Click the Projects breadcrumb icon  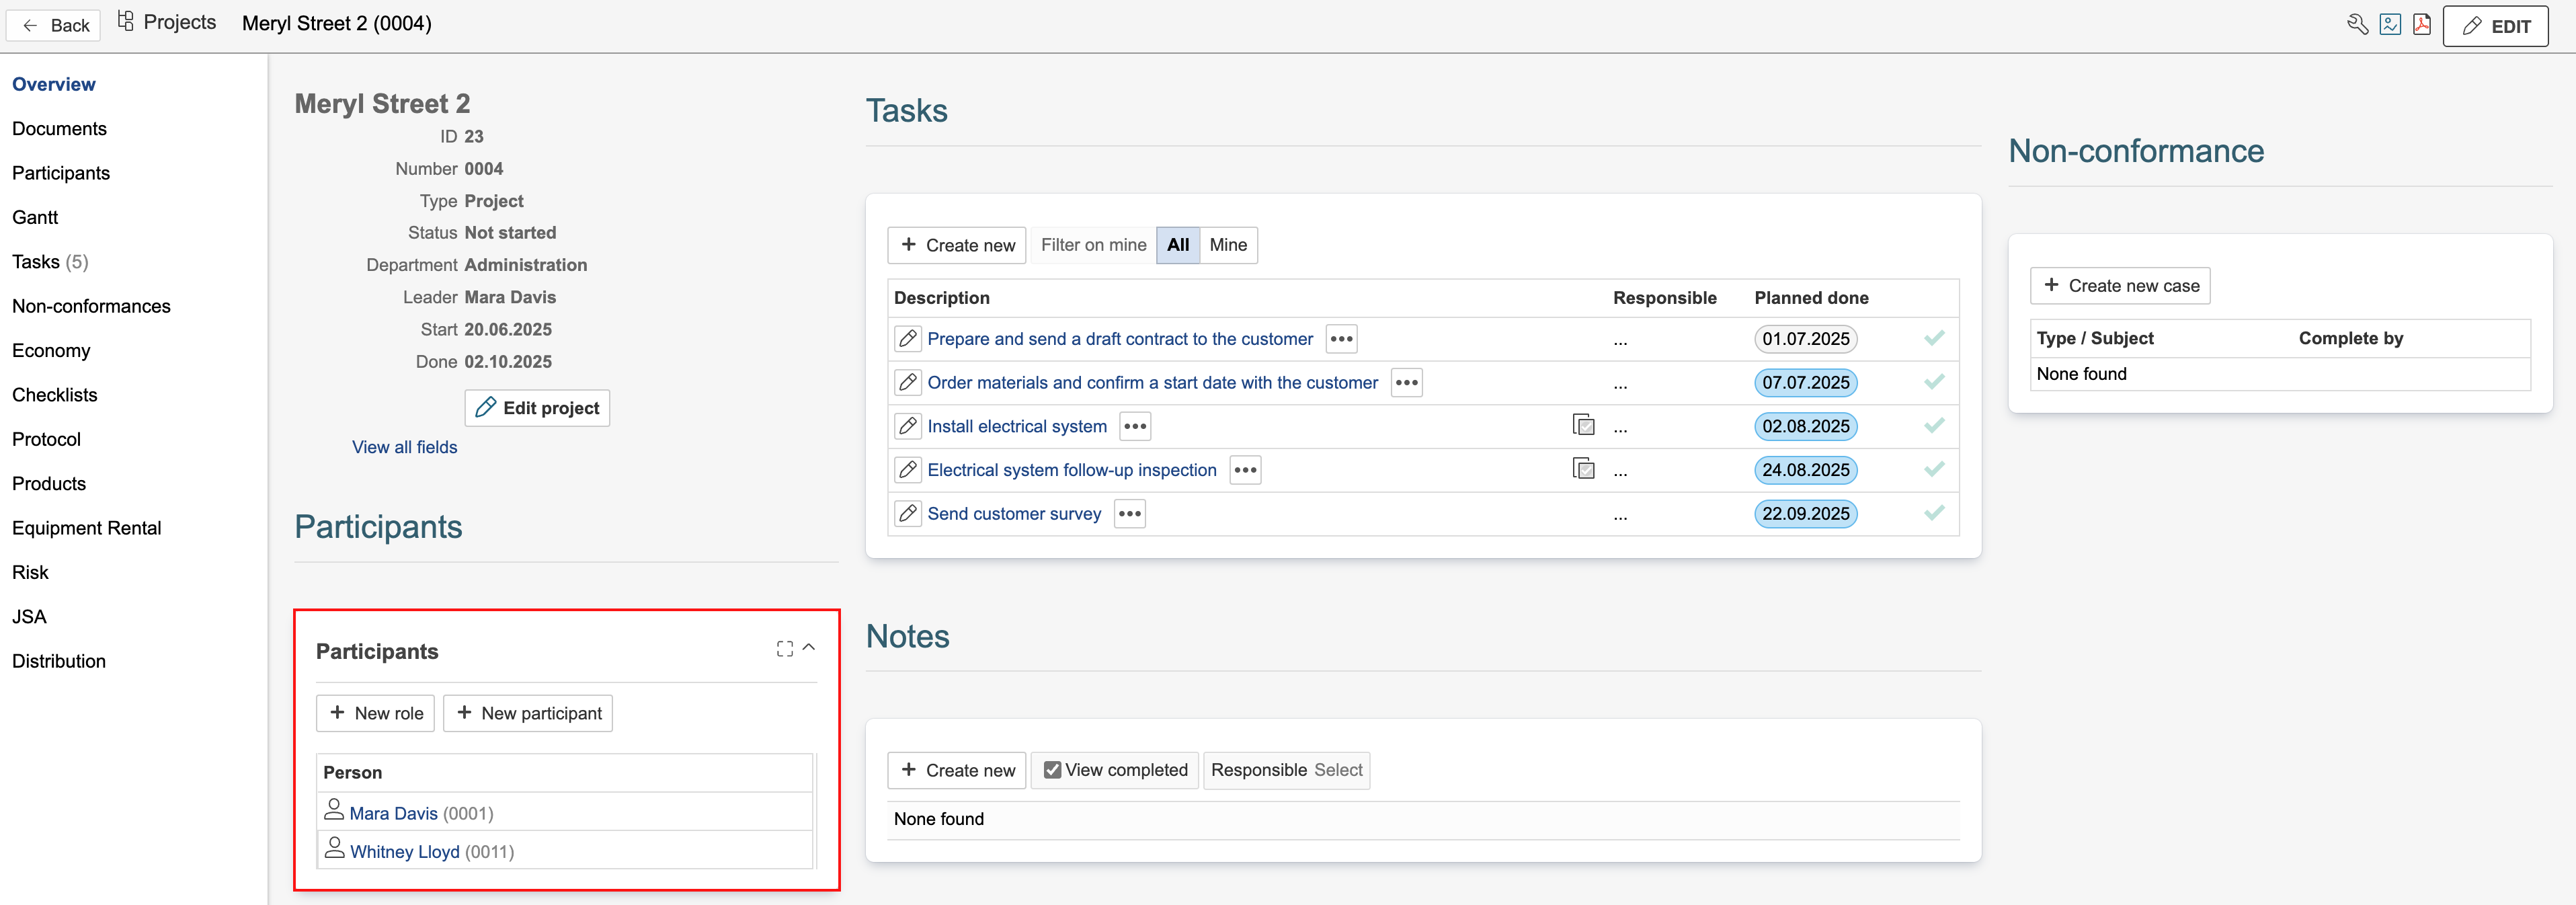point(126,21)
